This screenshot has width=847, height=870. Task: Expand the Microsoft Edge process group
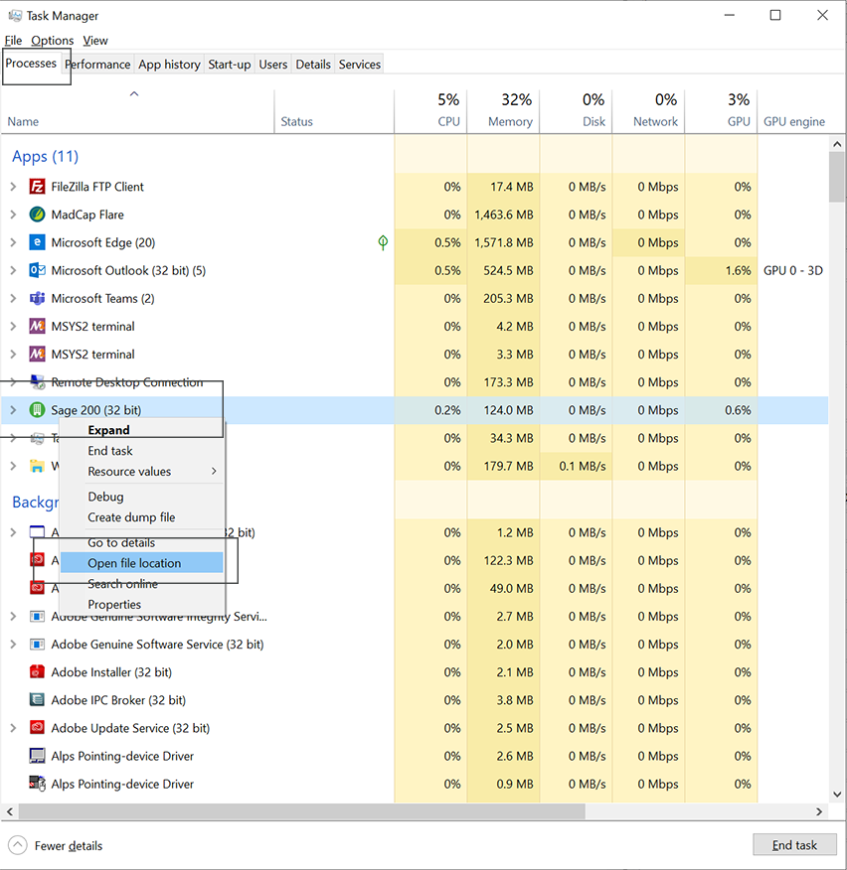pos(13,242)
